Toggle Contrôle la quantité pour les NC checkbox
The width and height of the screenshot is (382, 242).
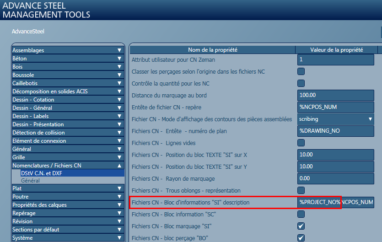click(x=301, y=83)
